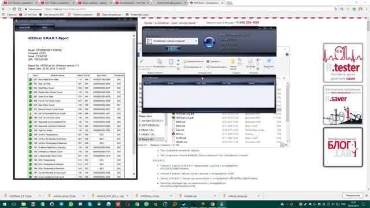Viewport: 370px width, 208px height.
Task: Click Показать все downloads button
Action: [x=353, y=195]
